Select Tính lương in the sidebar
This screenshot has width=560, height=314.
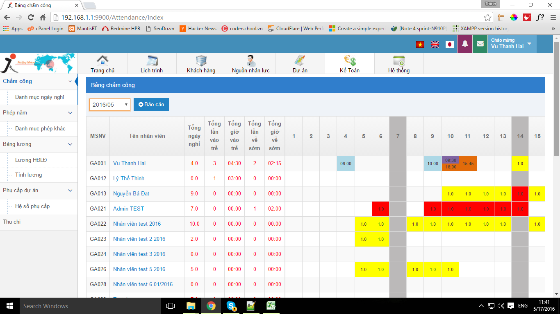tap(29, 175)
